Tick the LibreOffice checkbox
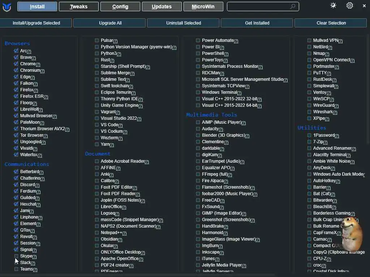The image size is (370, 277). click(97, 206)
